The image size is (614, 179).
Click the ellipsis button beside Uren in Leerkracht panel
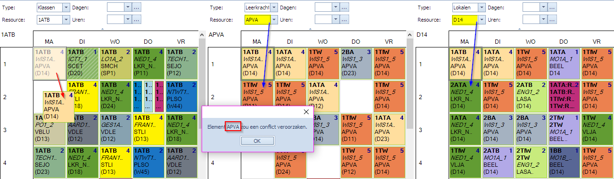click(x=344, y=19)
